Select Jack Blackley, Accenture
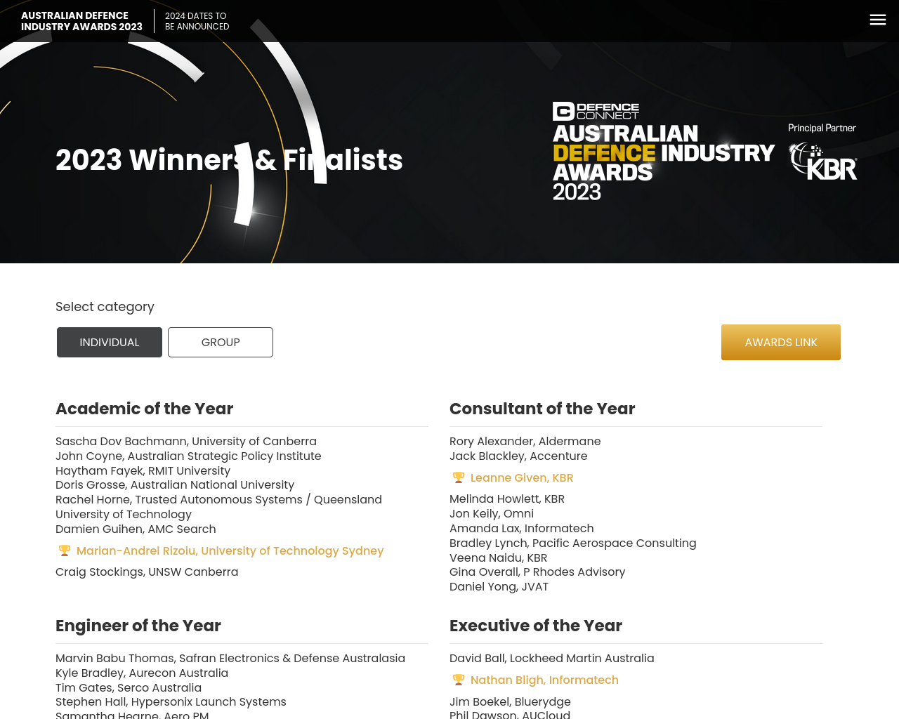Viewport: 899px width, 719px height. pyautogui.click(x=518, y=456)
